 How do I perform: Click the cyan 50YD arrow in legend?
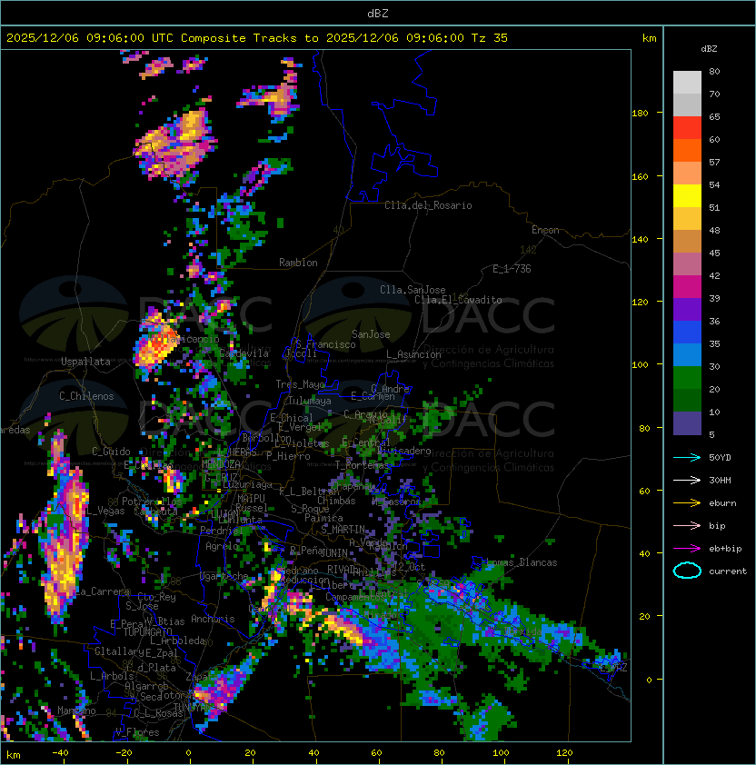click(x=687, y=457)
